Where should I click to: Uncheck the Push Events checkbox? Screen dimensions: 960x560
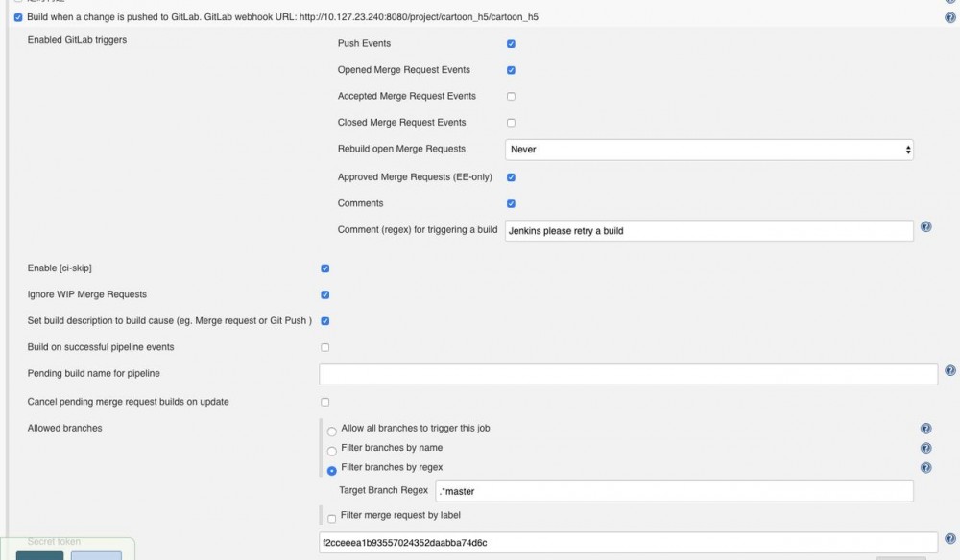[x=511, y=44]
